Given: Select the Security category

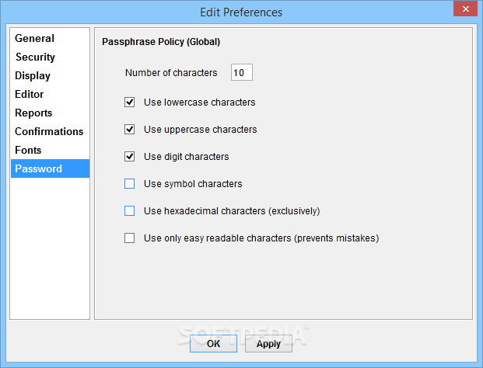Looking at the screenshot, I should point(36,57).
